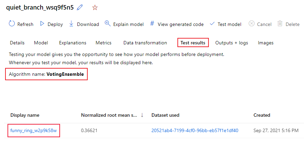Click the Test model checkmark icon

pyautogui.click(x=212, y=24)
